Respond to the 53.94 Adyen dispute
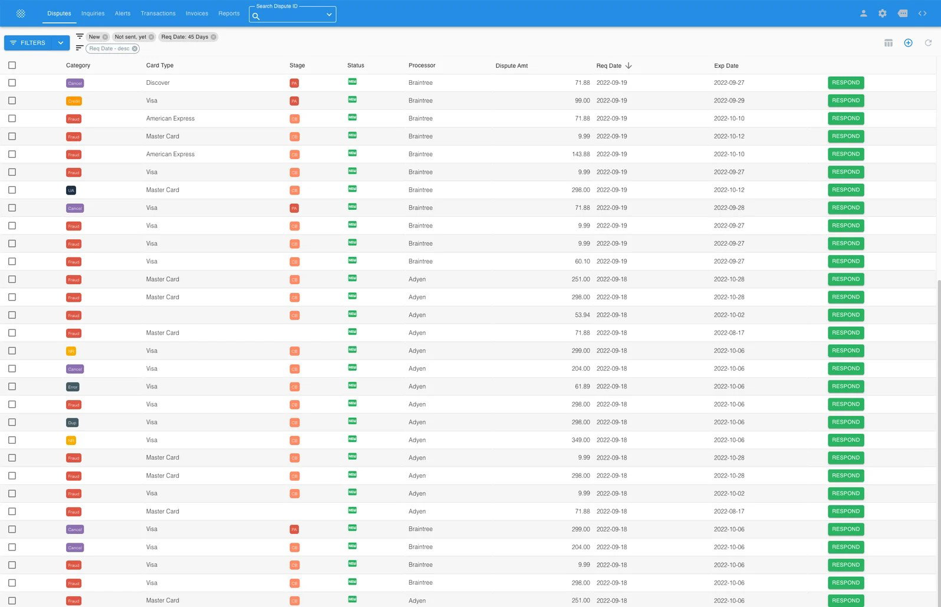Viewport: 941px width, 607px height. point(845,315)
